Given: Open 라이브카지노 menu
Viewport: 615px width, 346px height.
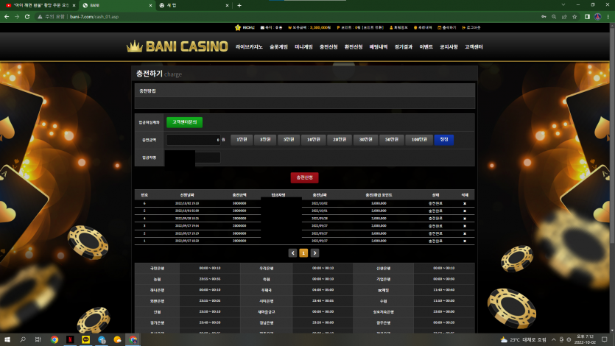Looking at the screenshot, I should [x=249, y=47].
